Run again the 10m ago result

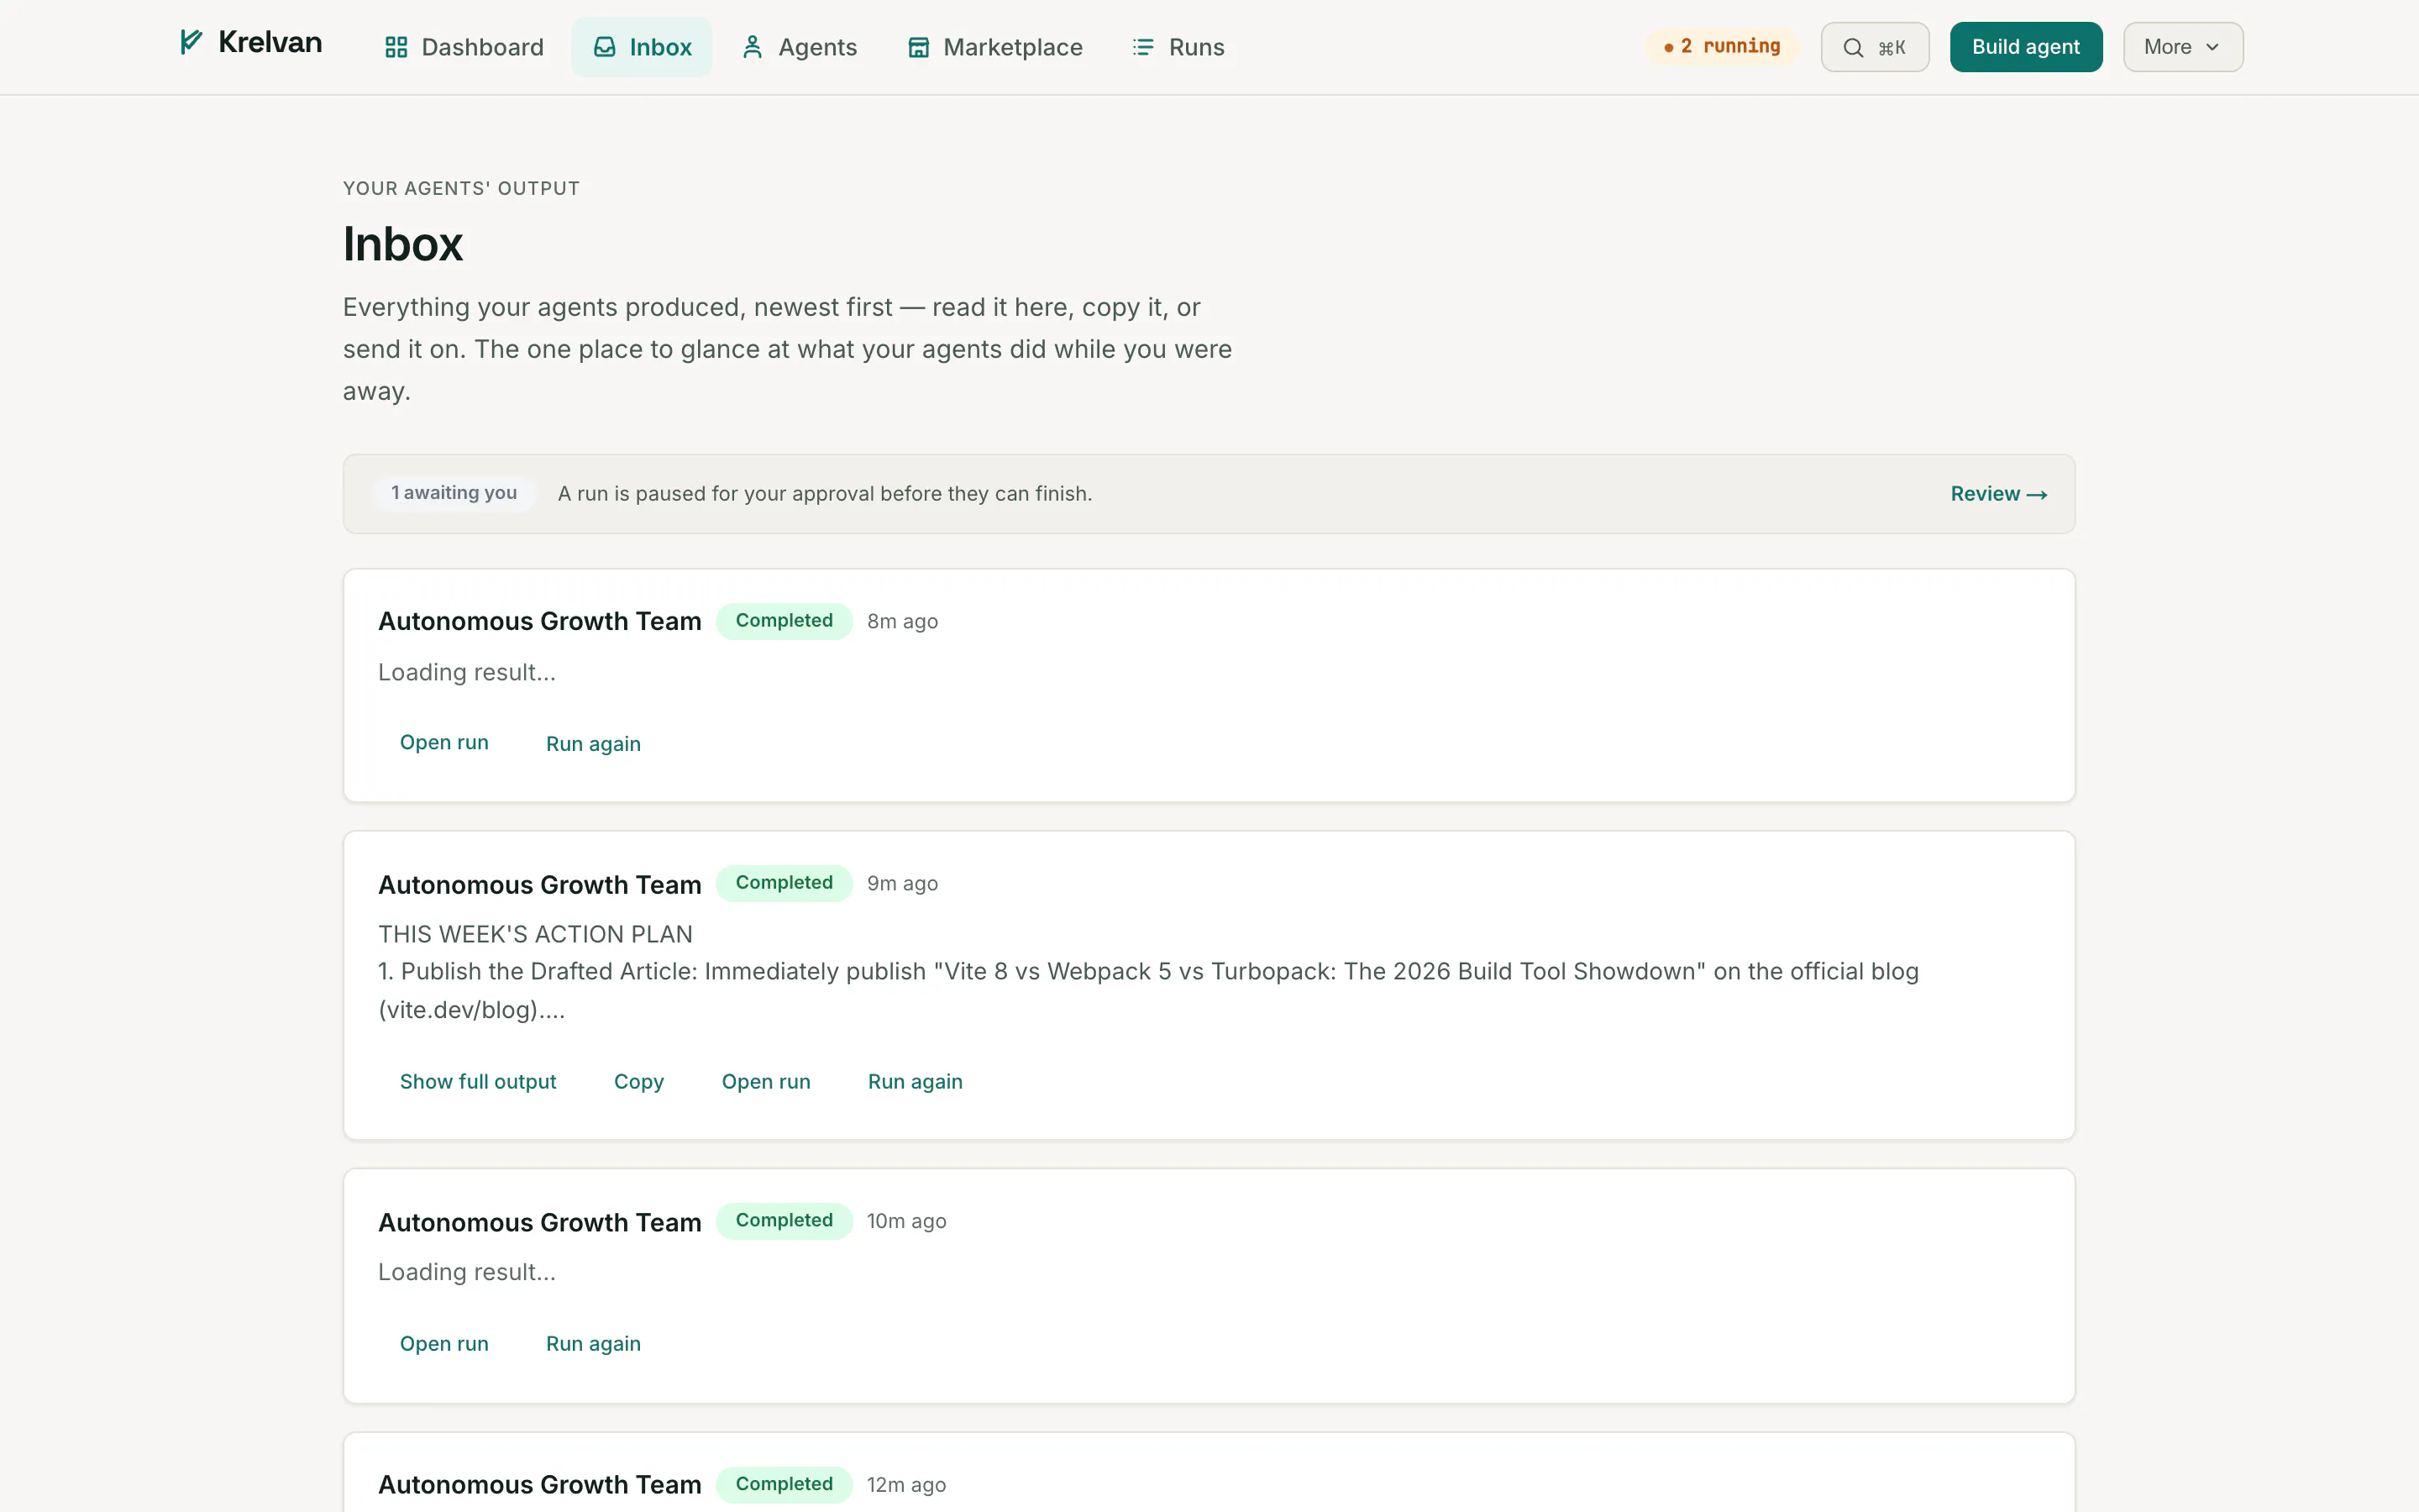pos(594,1344)
